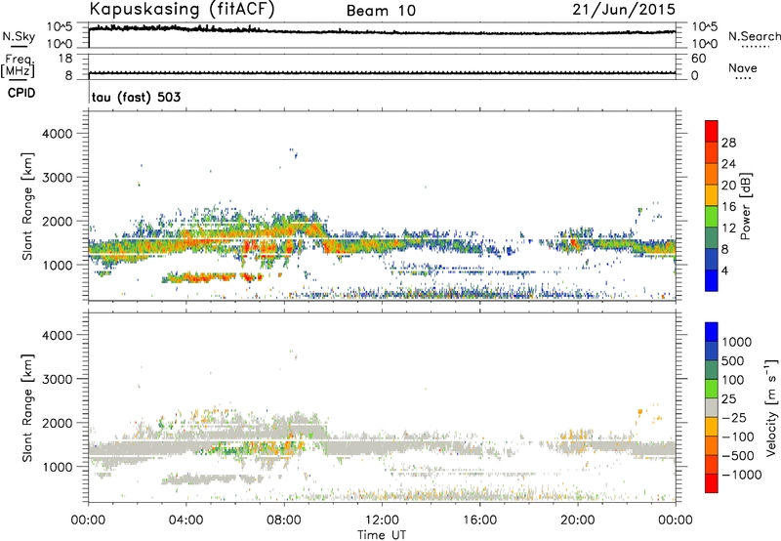Click the "Nave" legend label

click(743, 68)
